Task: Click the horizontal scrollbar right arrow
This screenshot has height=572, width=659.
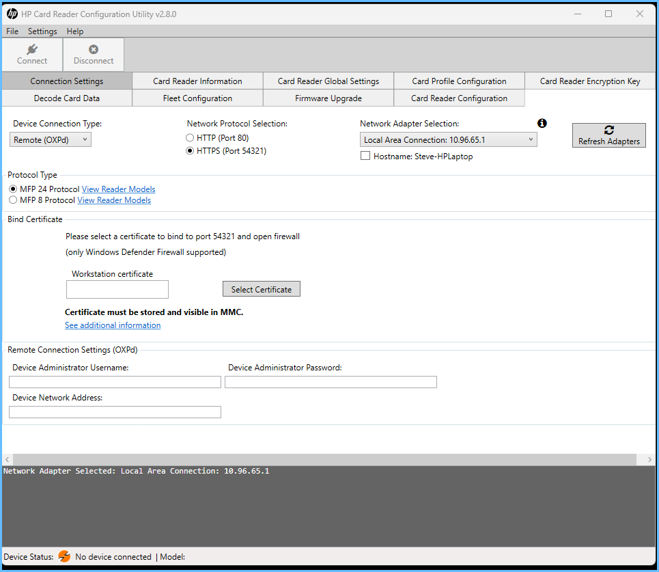Action: 649,459
